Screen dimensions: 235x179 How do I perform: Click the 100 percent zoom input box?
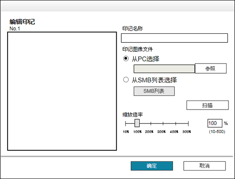pyautogui.click(x=215, y=123)
